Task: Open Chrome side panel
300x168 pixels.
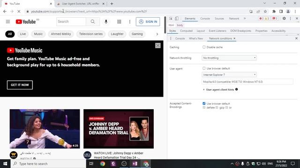Action: tap(281, 11)
